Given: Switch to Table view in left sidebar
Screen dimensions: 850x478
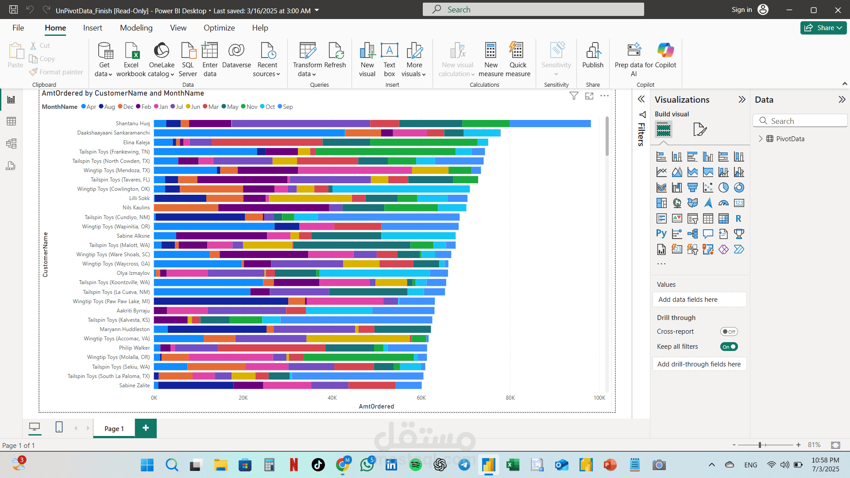Looking at the screenshot, I should tap(12, 121).
